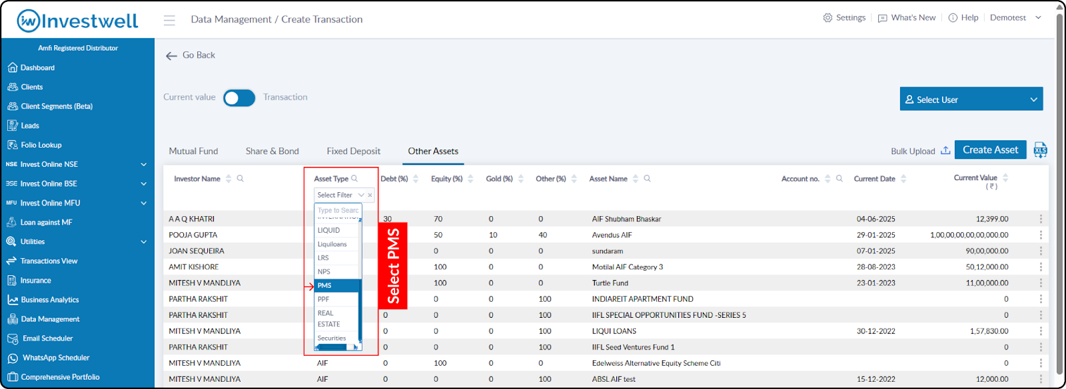Image resolution: width=1066 pixels, height=389 pixels.
Task: Open Data Management in sidebar
Action: pos(50,319)
